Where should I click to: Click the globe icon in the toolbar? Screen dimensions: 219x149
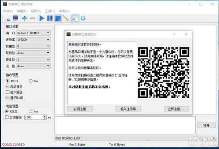(8, 19)
